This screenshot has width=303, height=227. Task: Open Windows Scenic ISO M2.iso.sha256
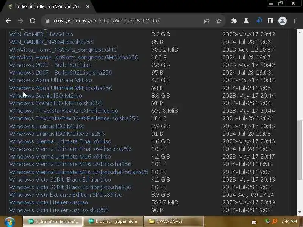(56, 103)
